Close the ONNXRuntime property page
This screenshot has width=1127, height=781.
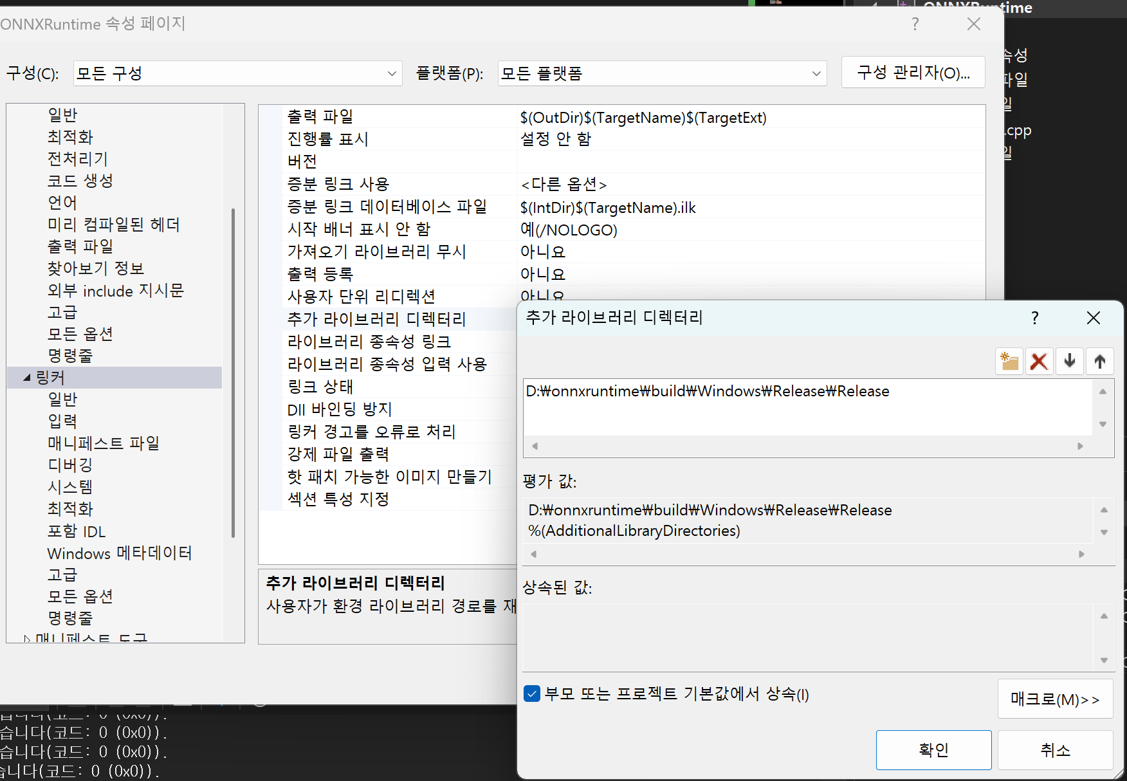[974, 24]
